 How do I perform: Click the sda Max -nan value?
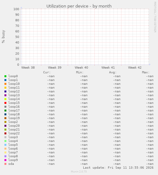[150, 164]
